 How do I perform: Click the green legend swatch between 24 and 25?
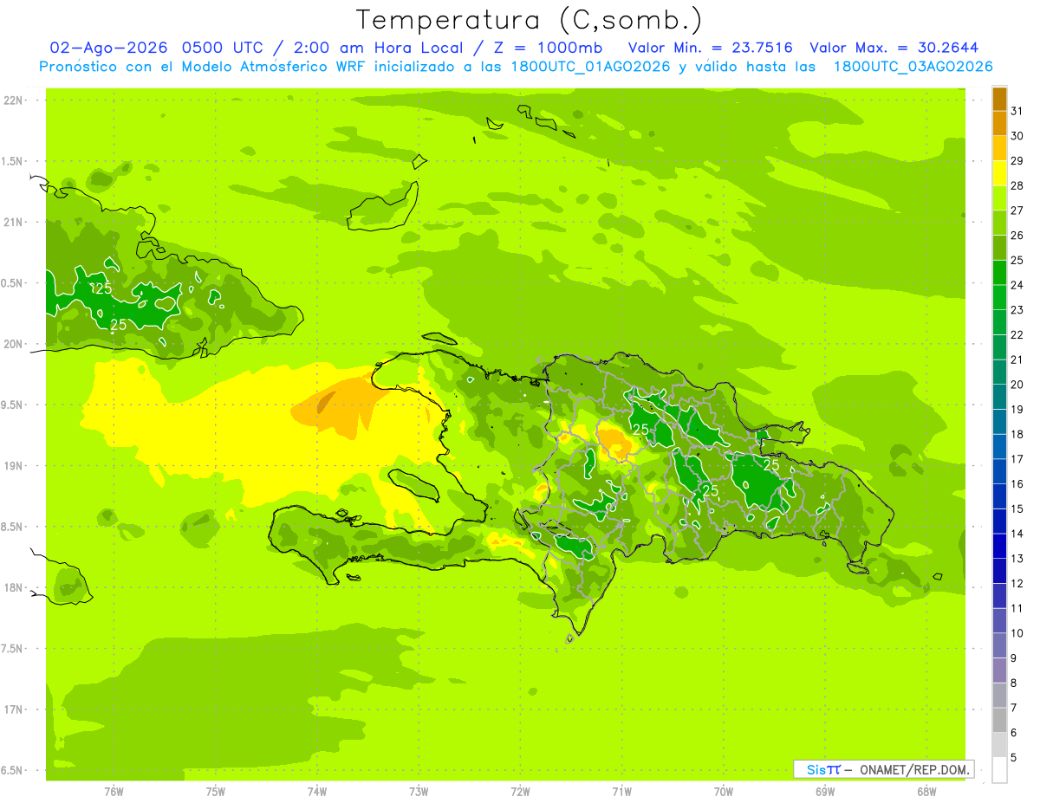point(999,273)
